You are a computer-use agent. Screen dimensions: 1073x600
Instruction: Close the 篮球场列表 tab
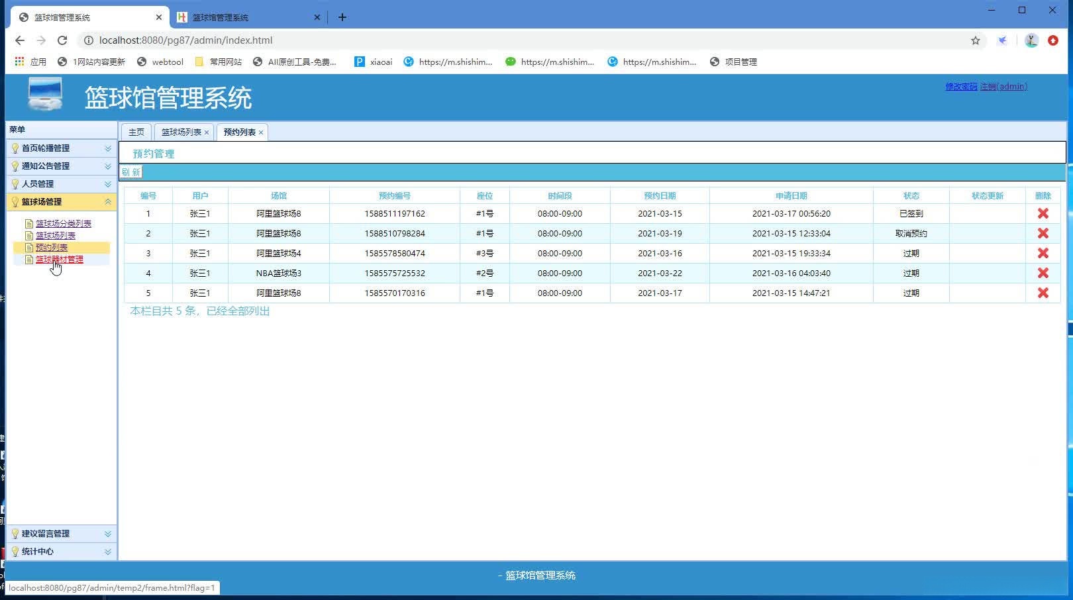pyautogui.click(x=207, y=132)
